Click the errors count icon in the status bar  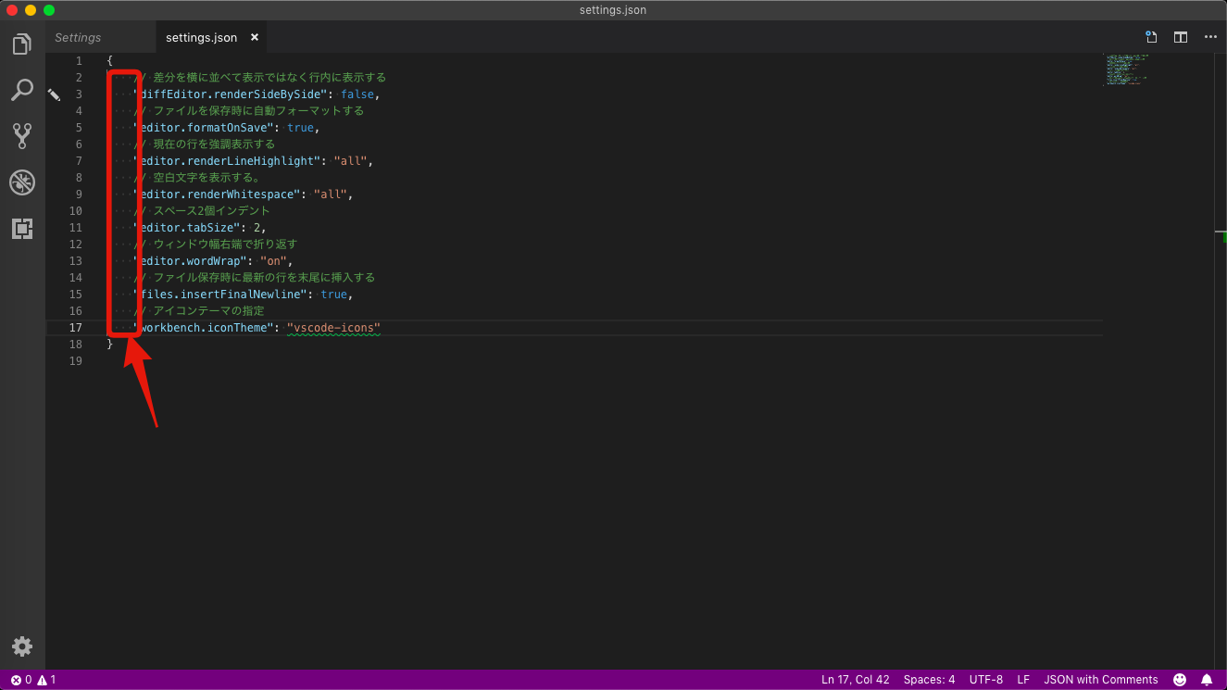(x=21, y=680)
